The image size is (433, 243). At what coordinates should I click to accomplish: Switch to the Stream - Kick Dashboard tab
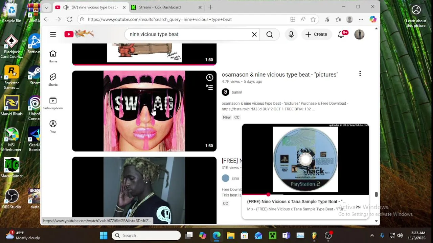pyautogui.click(x=166, y=7)
